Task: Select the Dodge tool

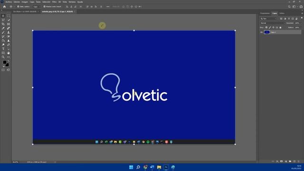Action: (x=3, y=45)
